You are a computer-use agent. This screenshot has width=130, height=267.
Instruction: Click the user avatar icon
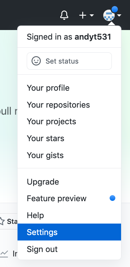(109, 15)
